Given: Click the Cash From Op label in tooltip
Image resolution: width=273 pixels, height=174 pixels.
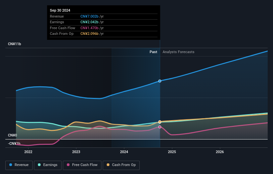Looking at the screenshot, I should (62, 34).
